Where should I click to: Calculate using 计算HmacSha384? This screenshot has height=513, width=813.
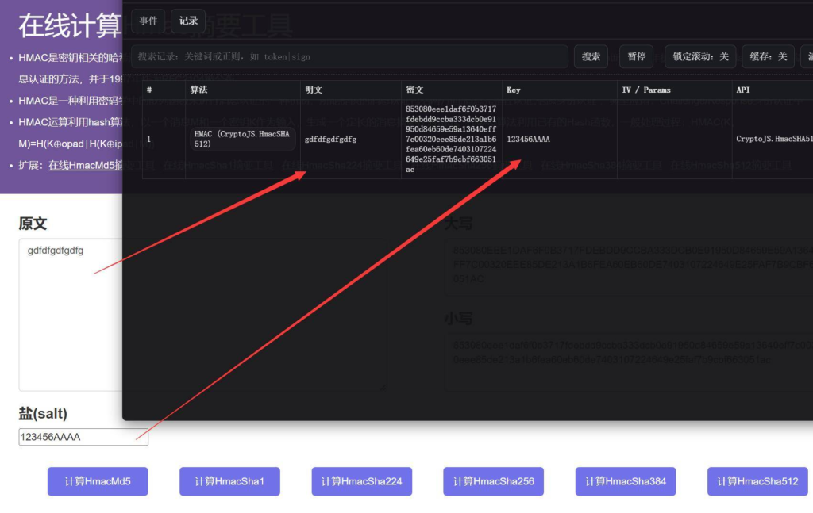click(x=626, y=481)
